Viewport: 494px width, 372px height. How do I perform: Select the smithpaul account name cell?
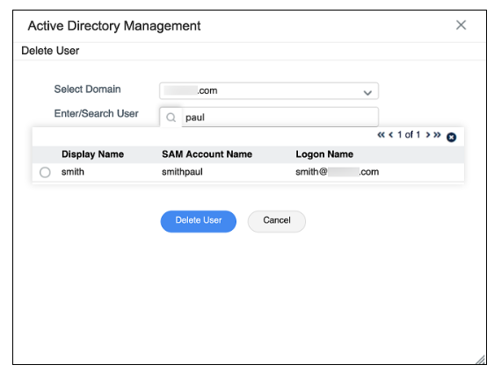182,172
